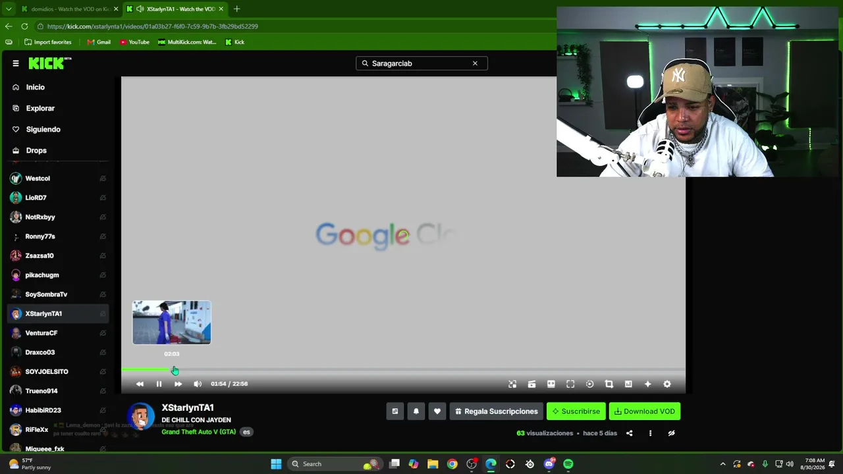Click Regala Suscripciones button
843x474 pixels.
[496, 411]
